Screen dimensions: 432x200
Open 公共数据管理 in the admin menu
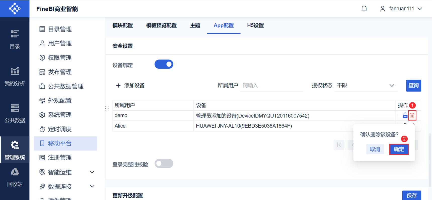coord(66,86)
